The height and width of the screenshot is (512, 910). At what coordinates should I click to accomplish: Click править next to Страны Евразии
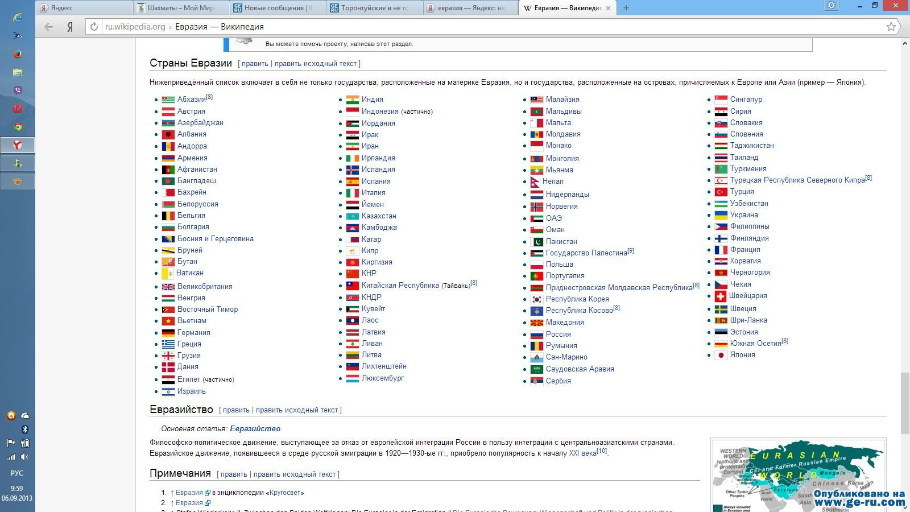tap(255, 64)
